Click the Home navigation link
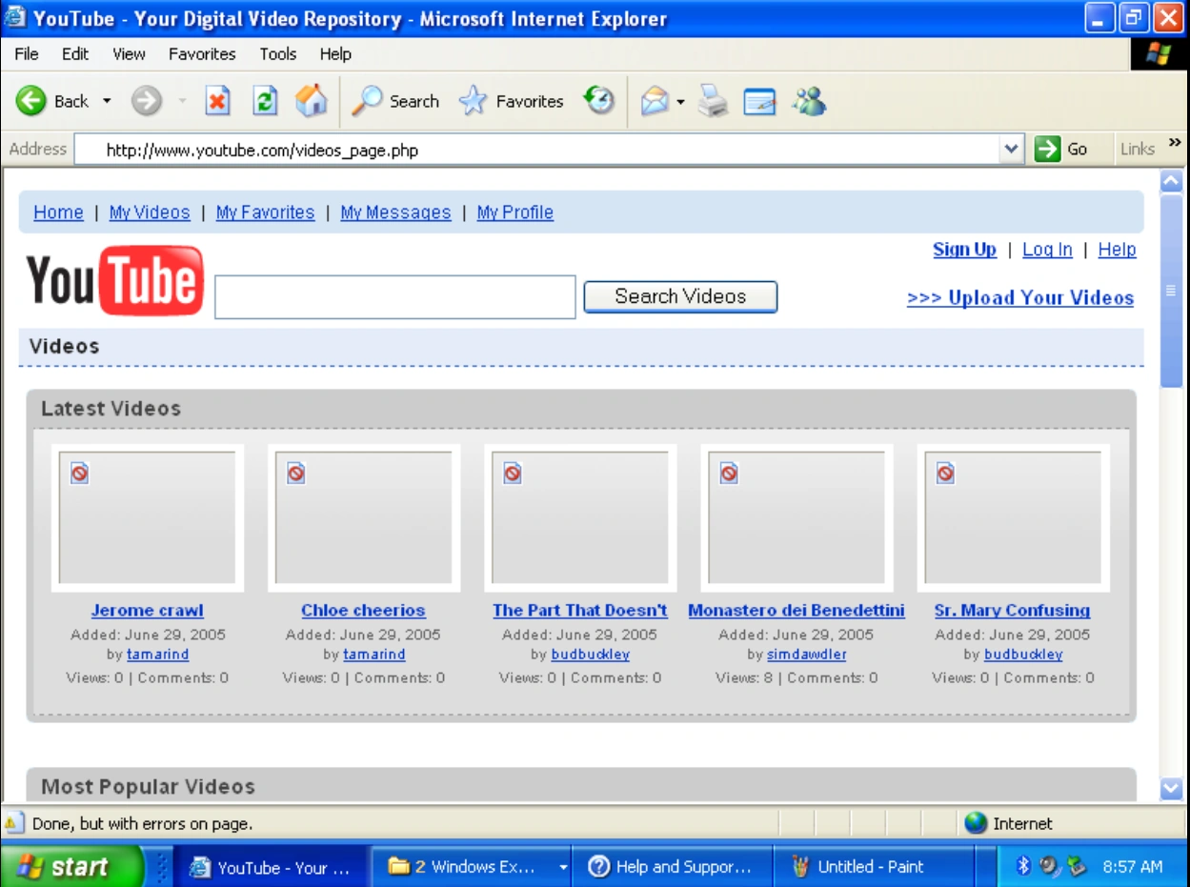The image size is (1190, 887). click(59, 212)
